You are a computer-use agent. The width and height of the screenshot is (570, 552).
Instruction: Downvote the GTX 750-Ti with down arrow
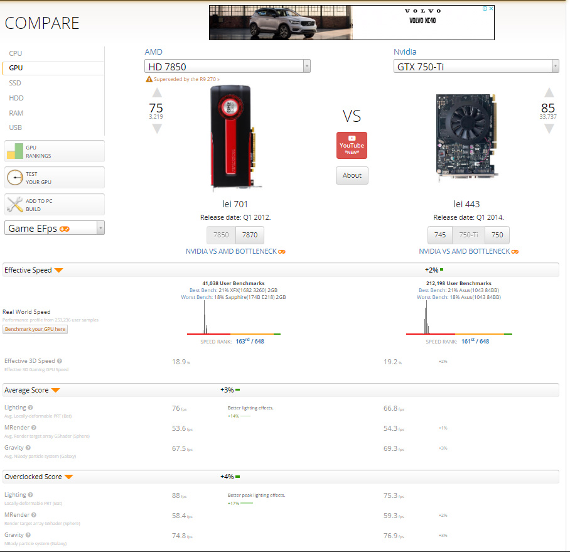549,129
